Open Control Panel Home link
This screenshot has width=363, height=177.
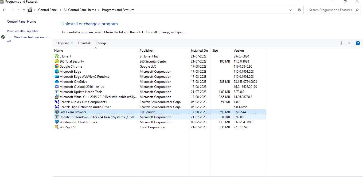pos(21,22)
